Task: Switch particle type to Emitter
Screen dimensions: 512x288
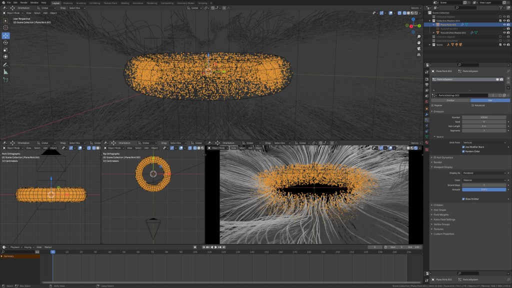Action: click(450, 100)
